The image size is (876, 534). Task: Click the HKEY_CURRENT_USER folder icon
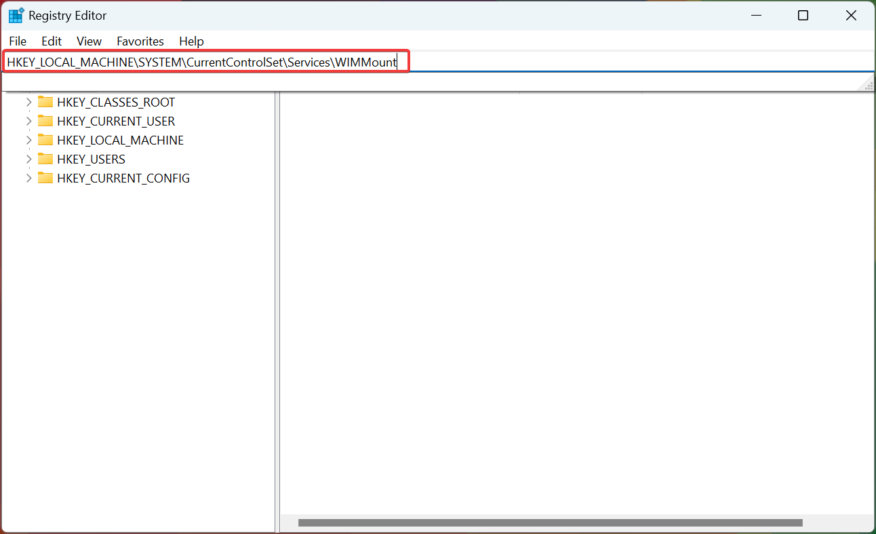click(45, 121)
